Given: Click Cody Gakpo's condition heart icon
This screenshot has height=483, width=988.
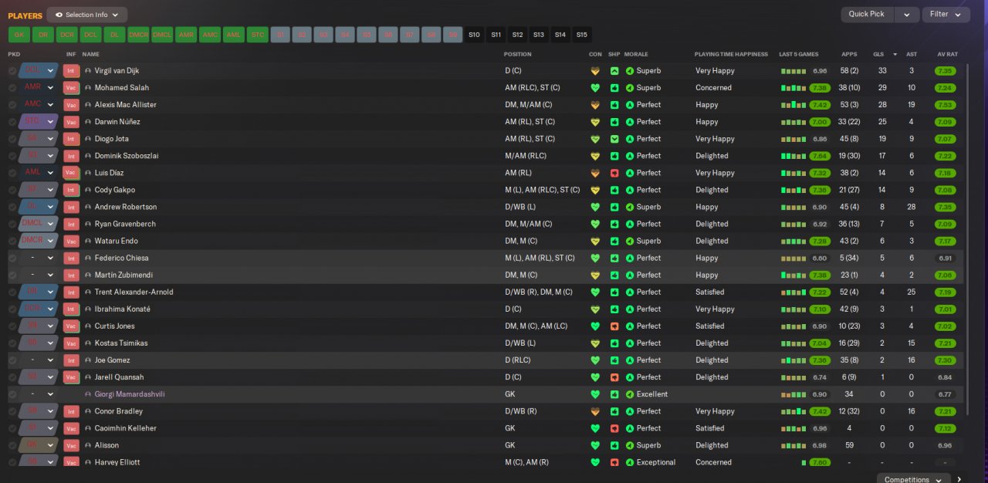Looking at the screenshot, I should point(595,190).
